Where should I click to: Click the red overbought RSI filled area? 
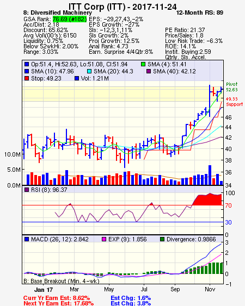[207, 199]
